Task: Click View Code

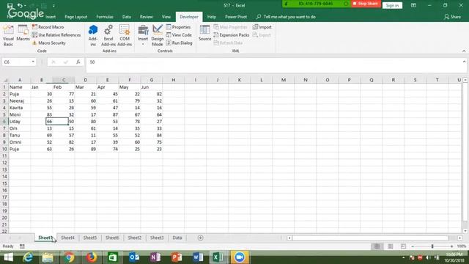Action: pos(179,35)
